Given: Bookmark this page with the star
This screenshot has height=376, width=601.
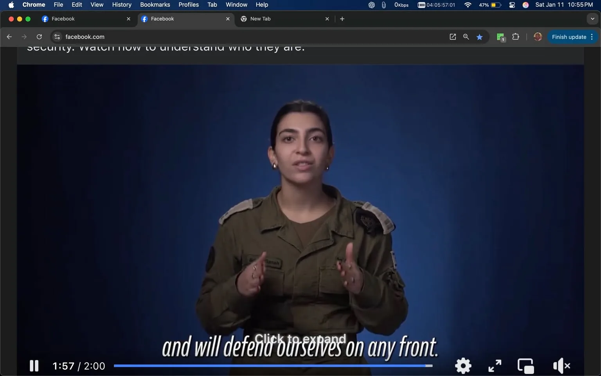Looking at the screenshot, I should 480,36.
